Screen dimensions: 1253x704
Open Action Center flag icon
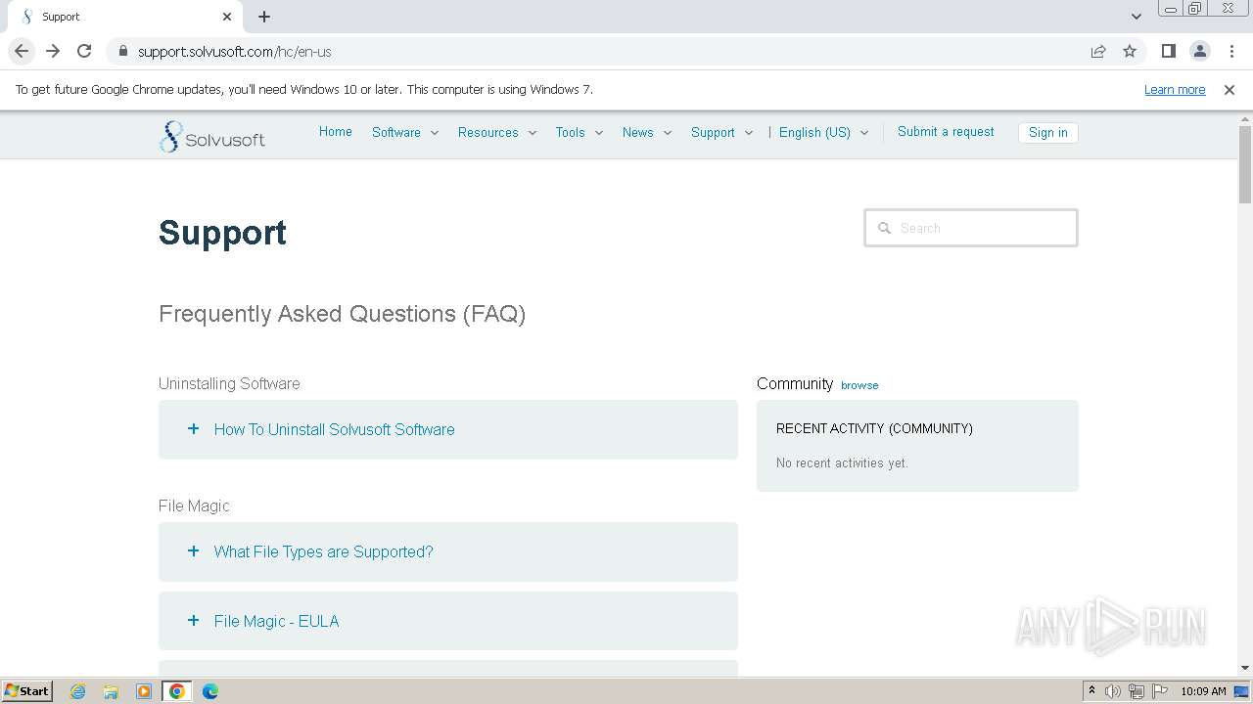[1160, 691]
